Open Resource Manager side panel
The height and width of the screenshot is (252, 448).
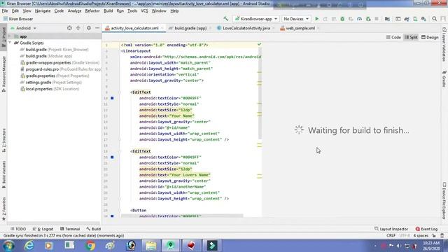click(3, 73)
